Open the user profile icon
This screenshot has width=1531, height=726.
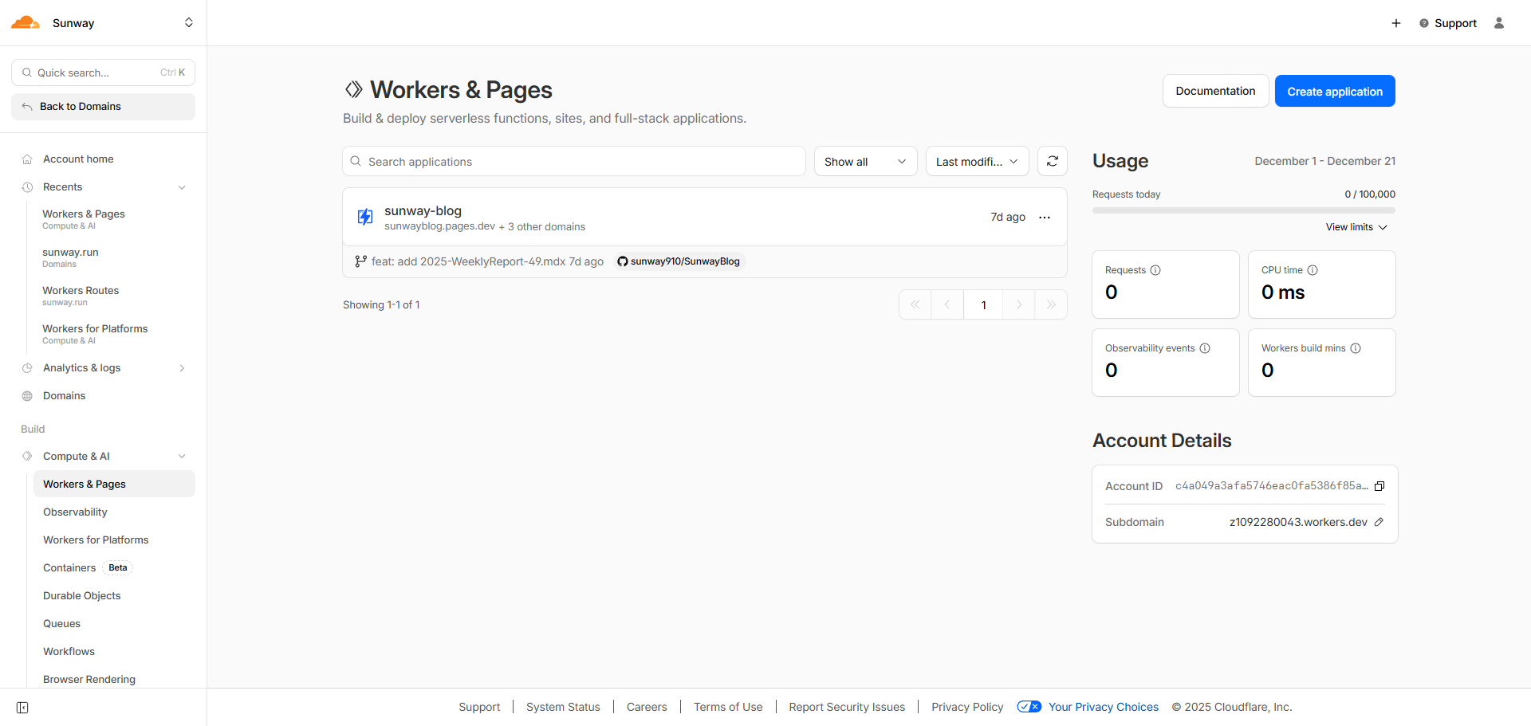pos(1498,23)
